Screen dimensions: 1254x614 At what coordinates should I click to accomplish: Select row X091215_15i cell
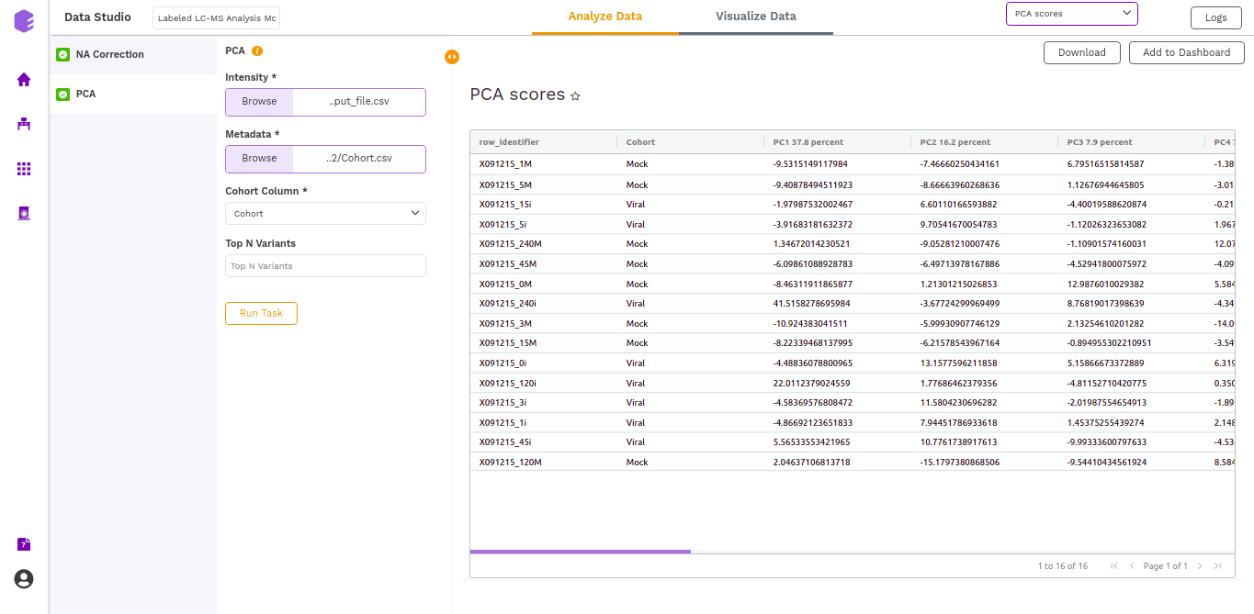pyautogui.click(x=543, y=204)
